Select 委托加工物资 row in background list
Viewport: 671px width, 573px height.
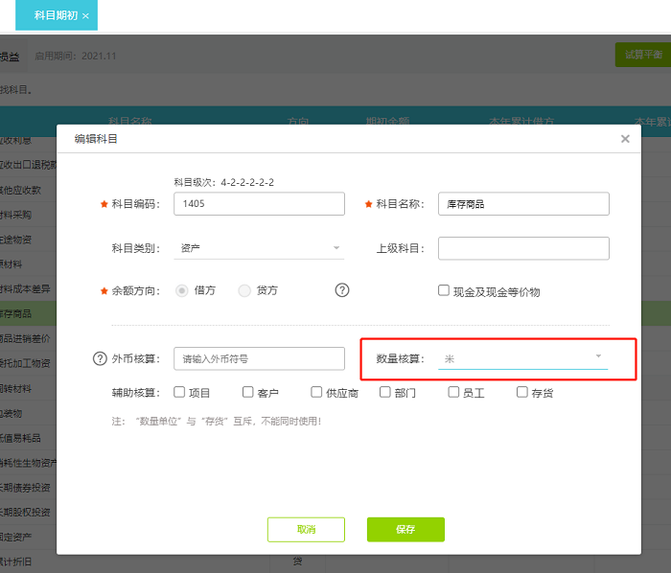(x=28, y=363)
